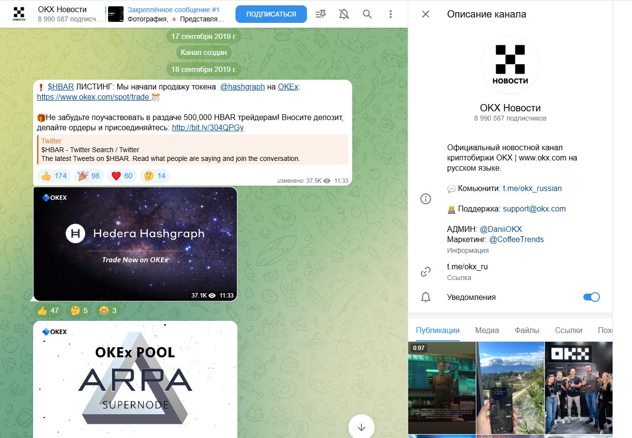Click the chain link icon
632x438 pixels.
pyautogui.click(x=426, y=272)
